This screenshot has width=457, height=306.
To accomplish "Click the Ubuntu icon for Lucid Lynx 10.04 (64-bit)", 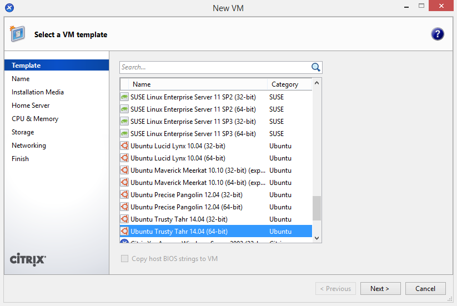I will [124, 158].
